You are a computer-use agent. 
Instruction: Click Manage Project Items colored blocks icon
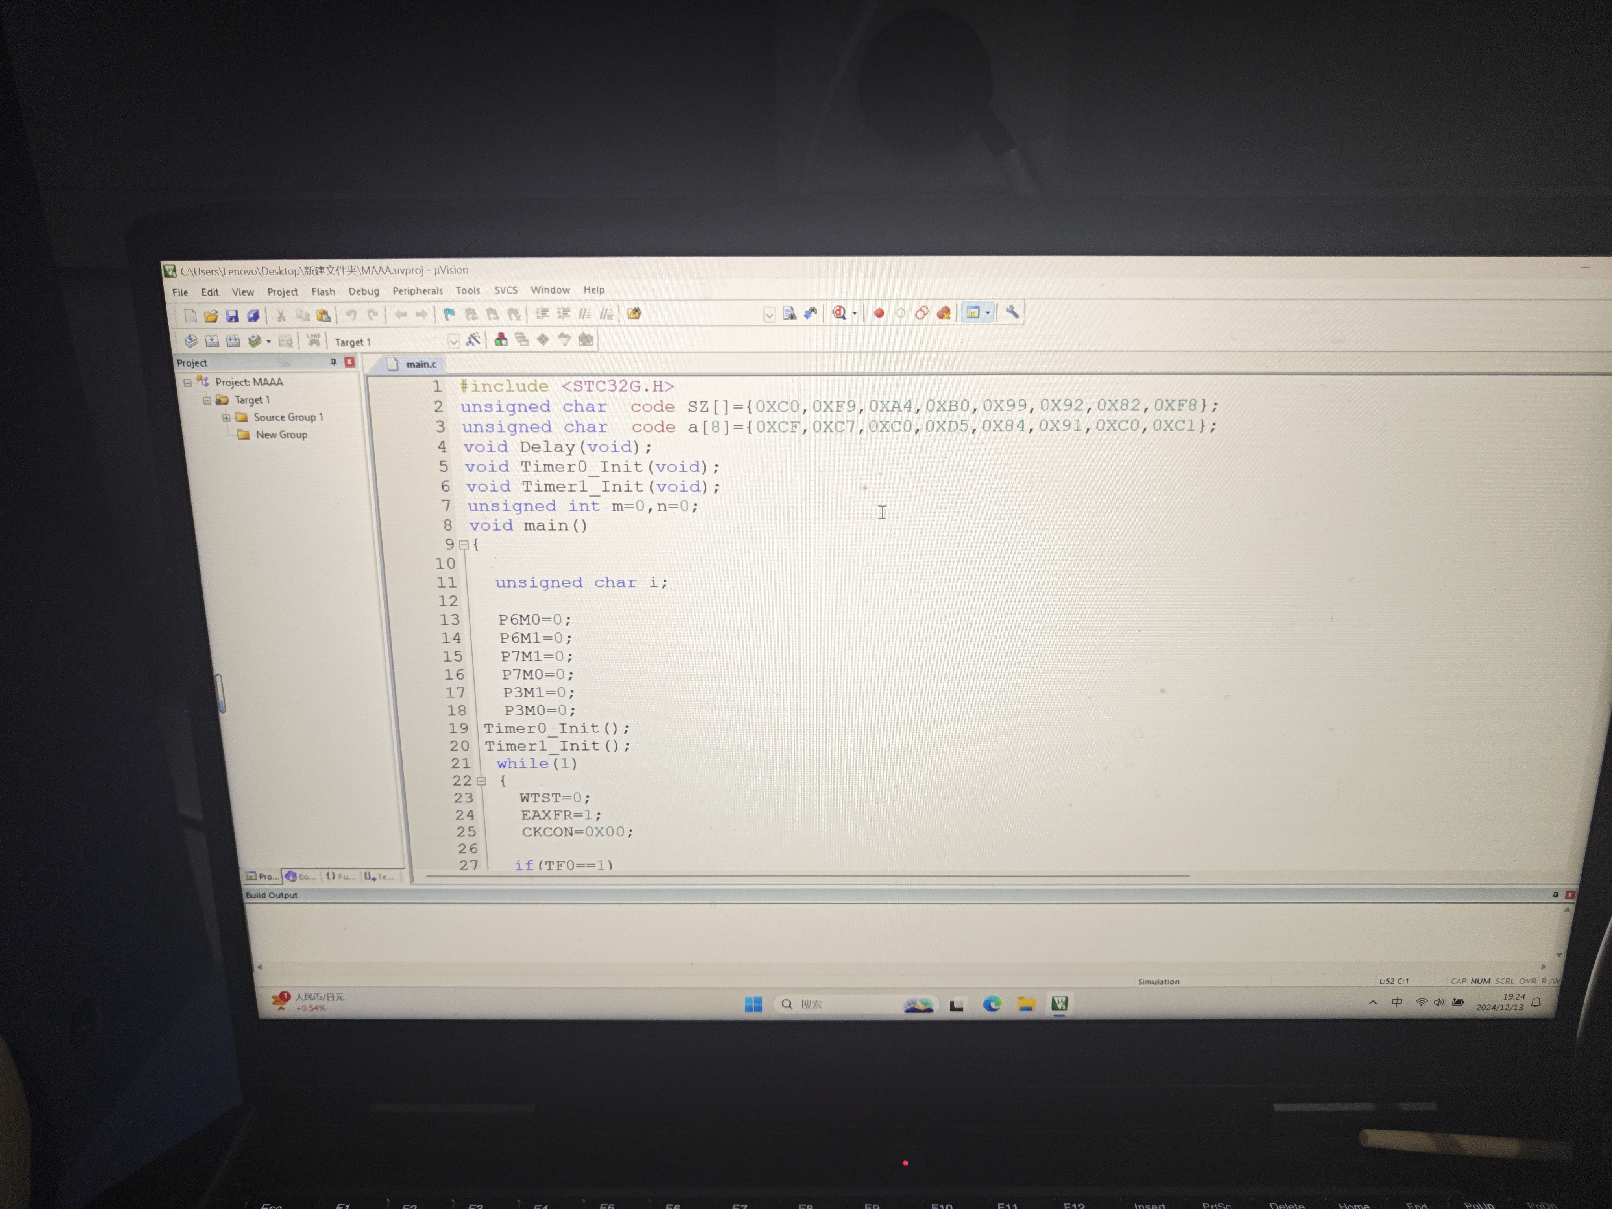(501, 340)
